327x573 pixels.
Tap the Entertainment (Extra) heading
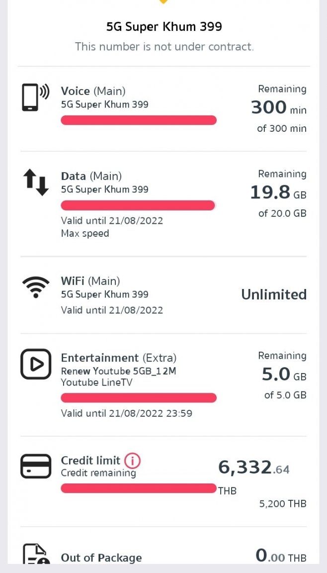119,358
